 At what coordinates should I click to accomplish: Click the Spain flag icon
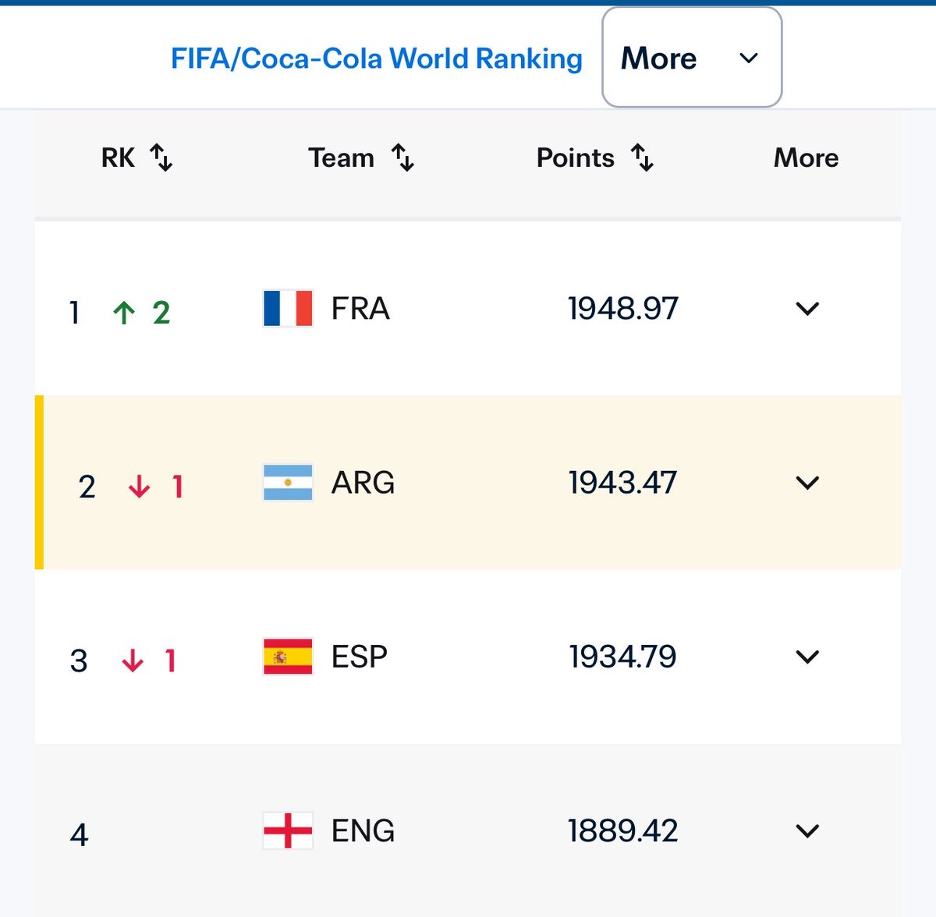(x=288, y=657)
